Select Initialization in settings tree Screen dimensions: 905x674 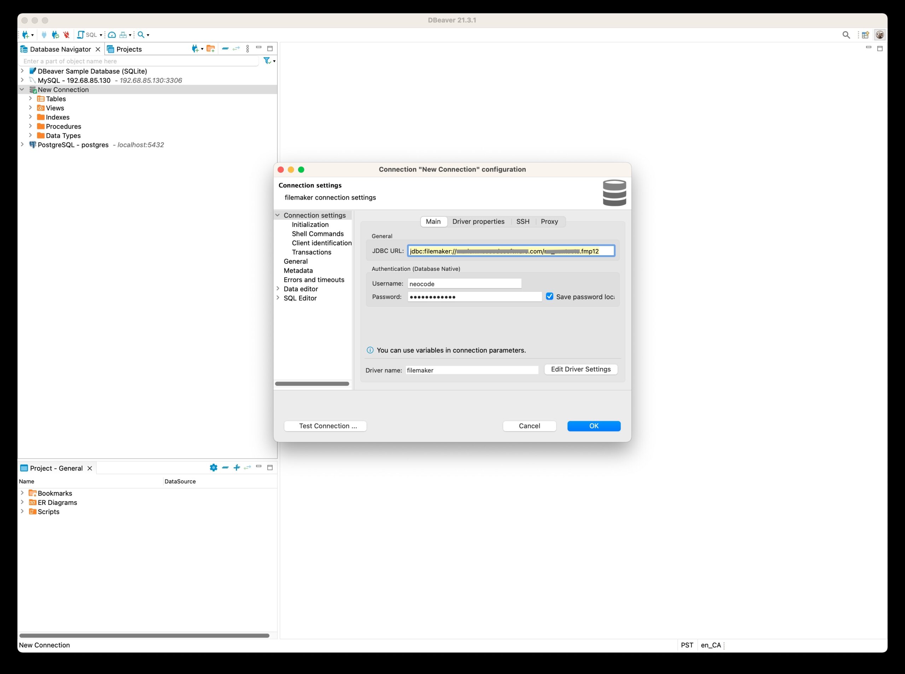click(310, 224)
